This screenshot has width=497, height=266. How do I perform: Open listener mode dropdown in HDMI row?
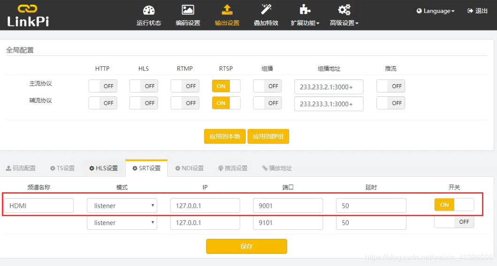122,206
